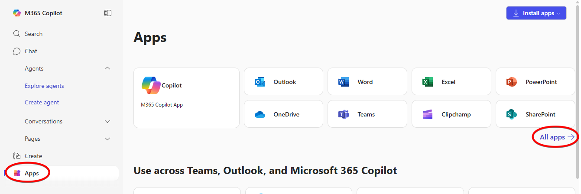Select Search in the sidebar
The height and width of the screenshot is (194, 581).
point(33,34)
